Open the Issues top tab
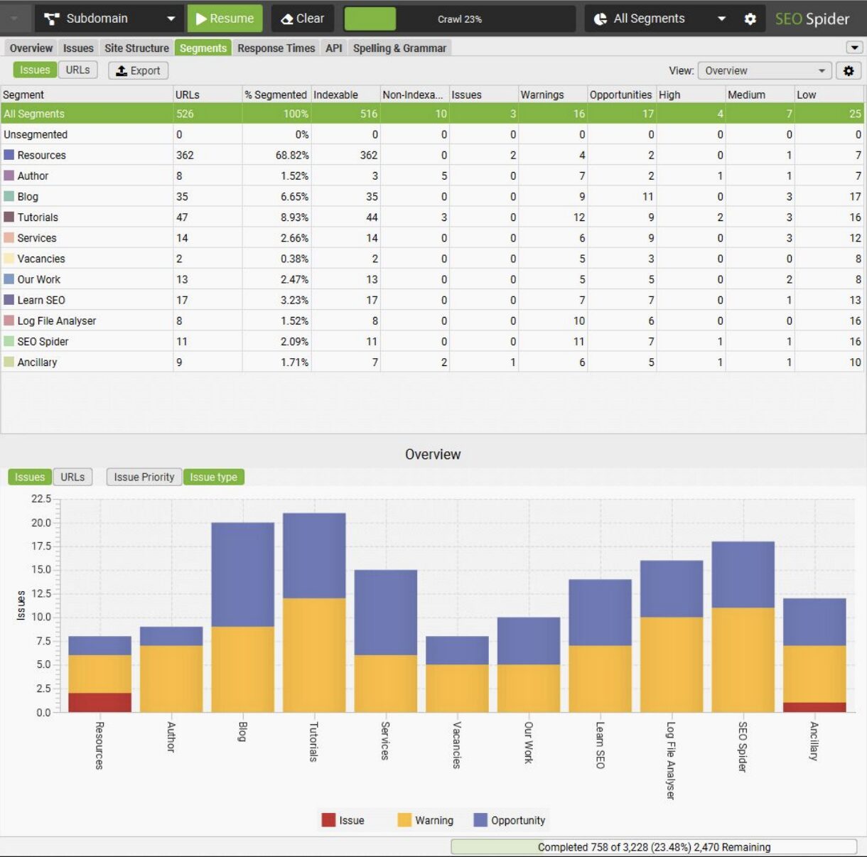The width and height of the screenshot is (867, 857). [x=78, y=48]
